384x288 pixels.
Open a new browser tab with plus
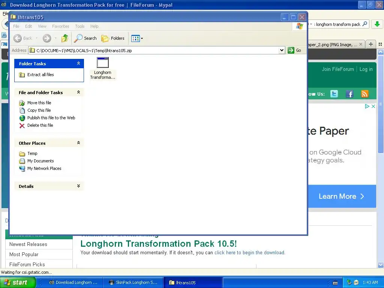tap(371, 44)
